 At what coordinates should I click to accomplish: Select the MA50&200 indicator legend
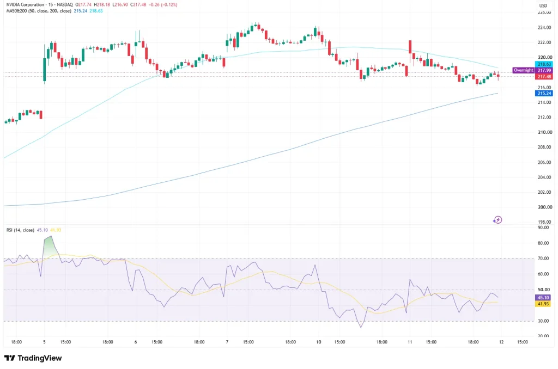click(39, 11)
